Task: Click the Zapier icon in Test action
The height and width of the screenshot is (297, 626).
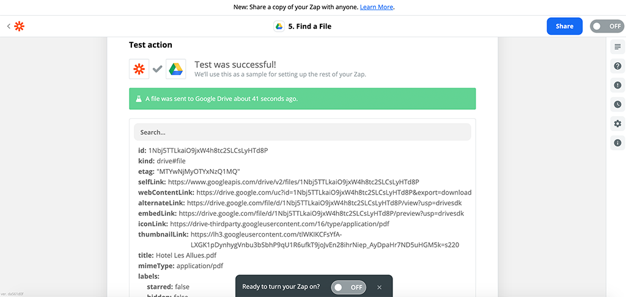Action: point(139,69)
